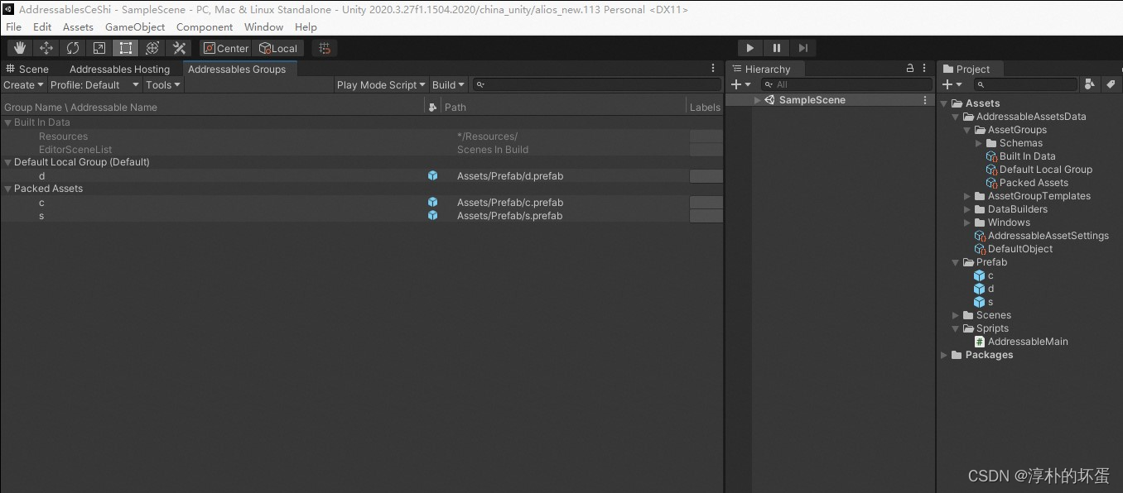Click the Labels column header

click(705, 107)
